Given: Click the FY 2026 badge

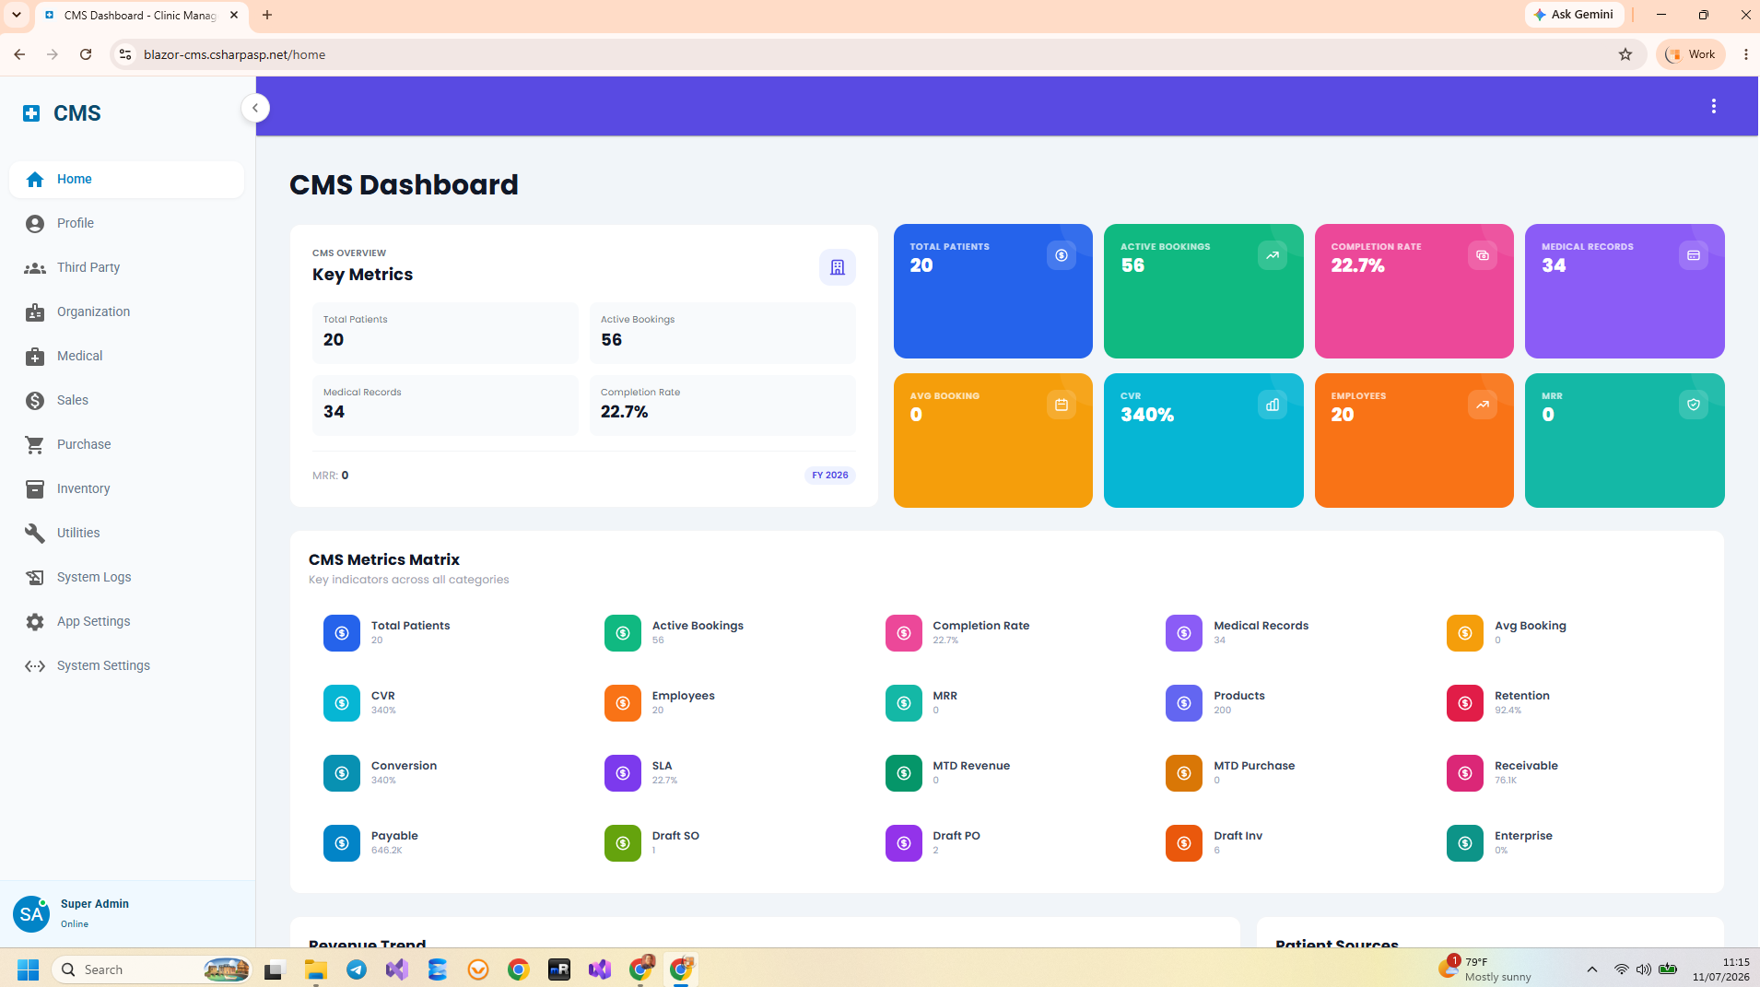Looking at the screenshot, I should coord(830,476).
